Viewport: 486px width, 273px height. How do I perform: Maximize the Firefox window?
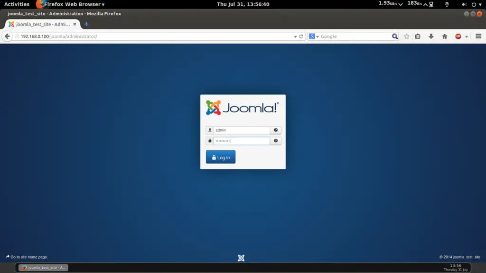[473, 14]
